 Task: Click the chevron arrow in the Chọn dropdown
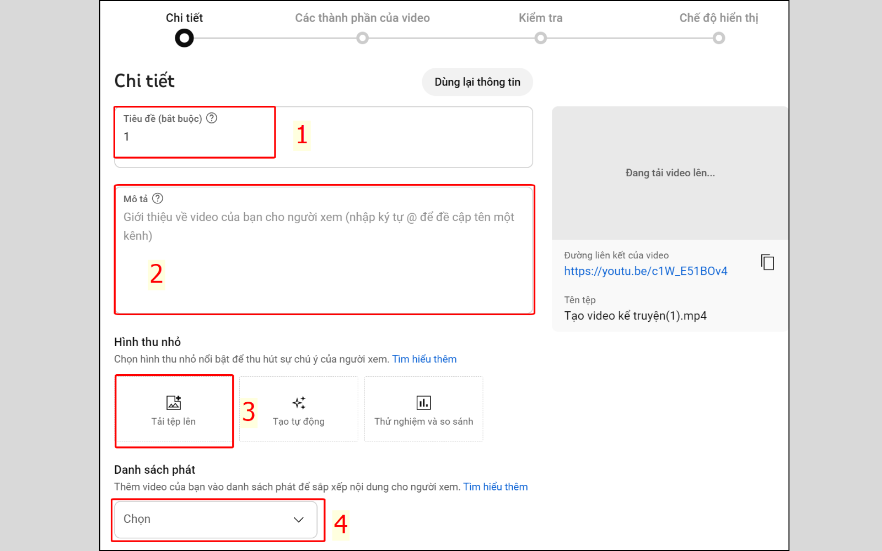click(299, 520)
